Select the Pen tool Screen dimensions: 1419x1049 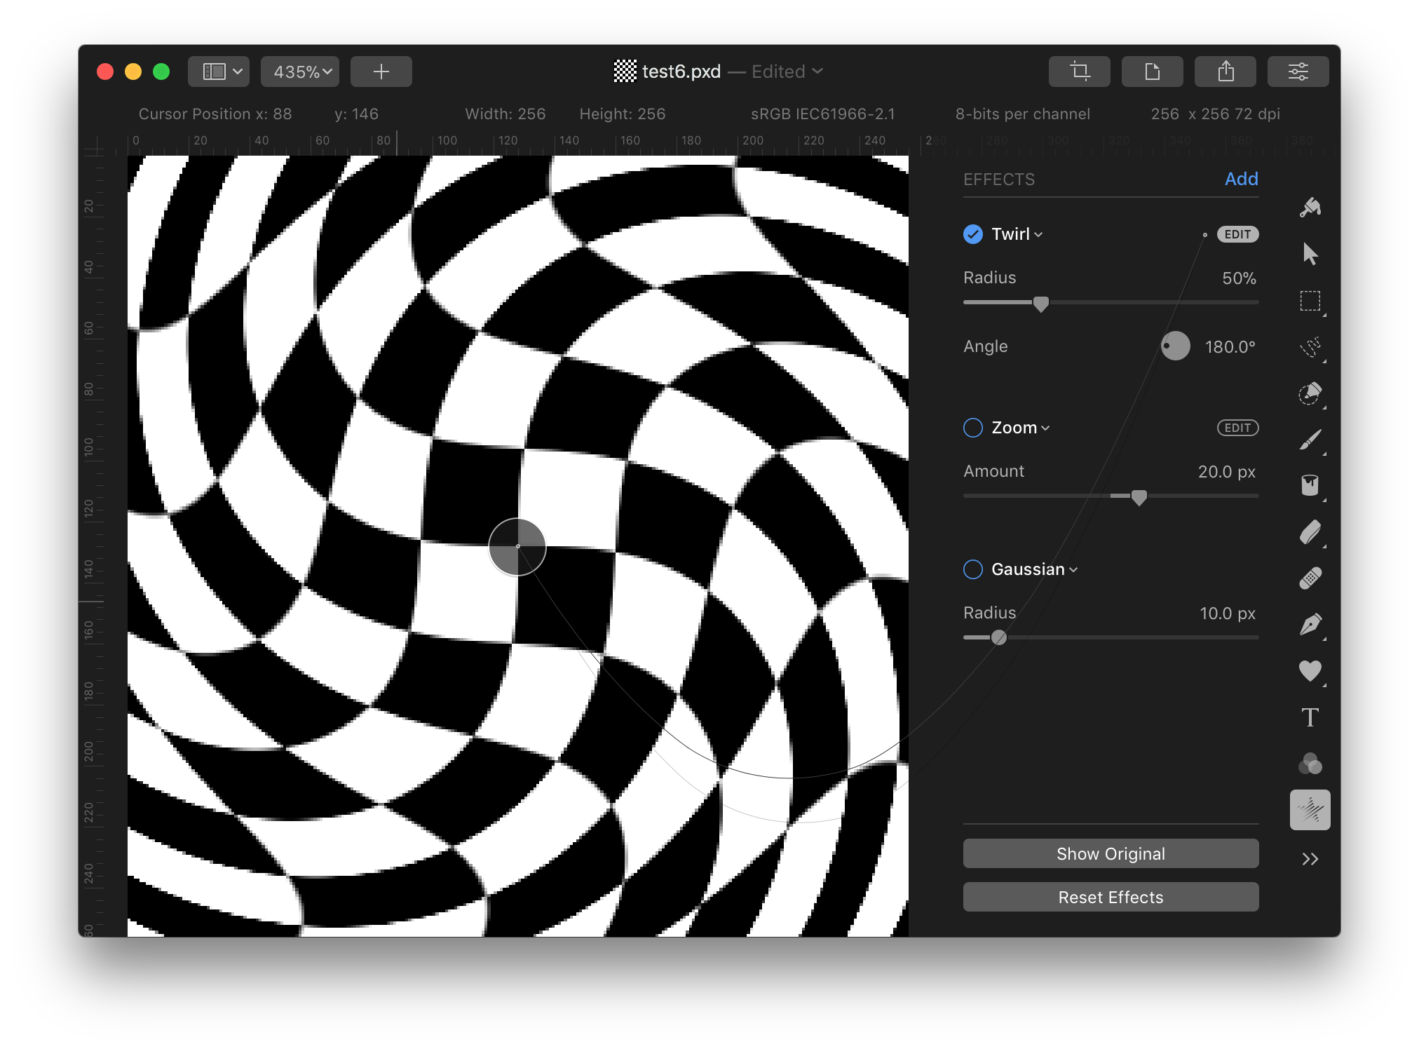pos(1310,625)
